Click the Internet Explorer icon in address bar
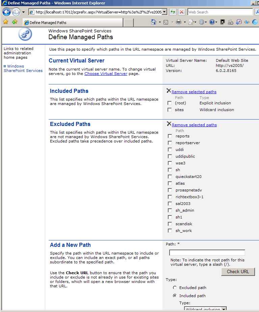The height and width of the screenshot is (312, 259). point(31,12)
